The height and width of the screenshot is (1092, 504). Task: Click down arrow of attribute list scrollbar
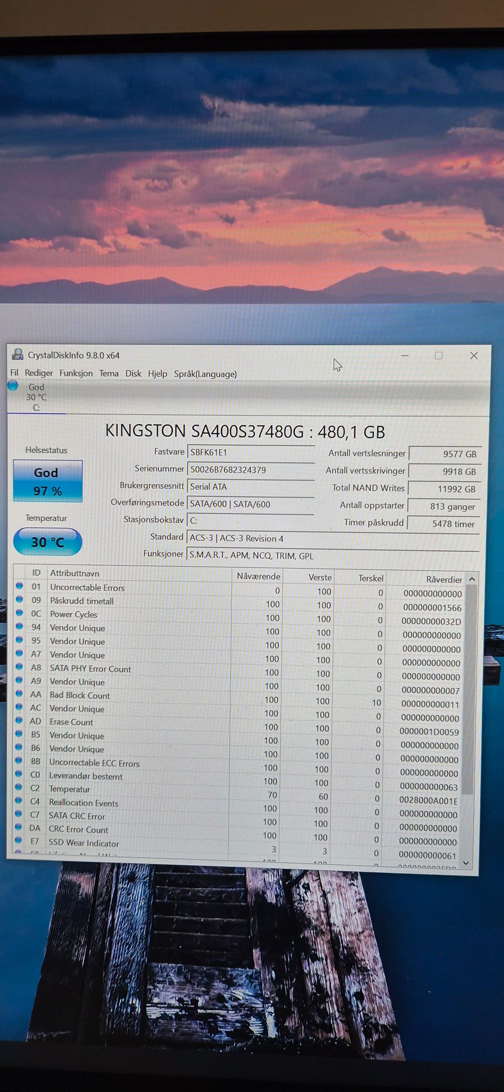click(466, 863)
